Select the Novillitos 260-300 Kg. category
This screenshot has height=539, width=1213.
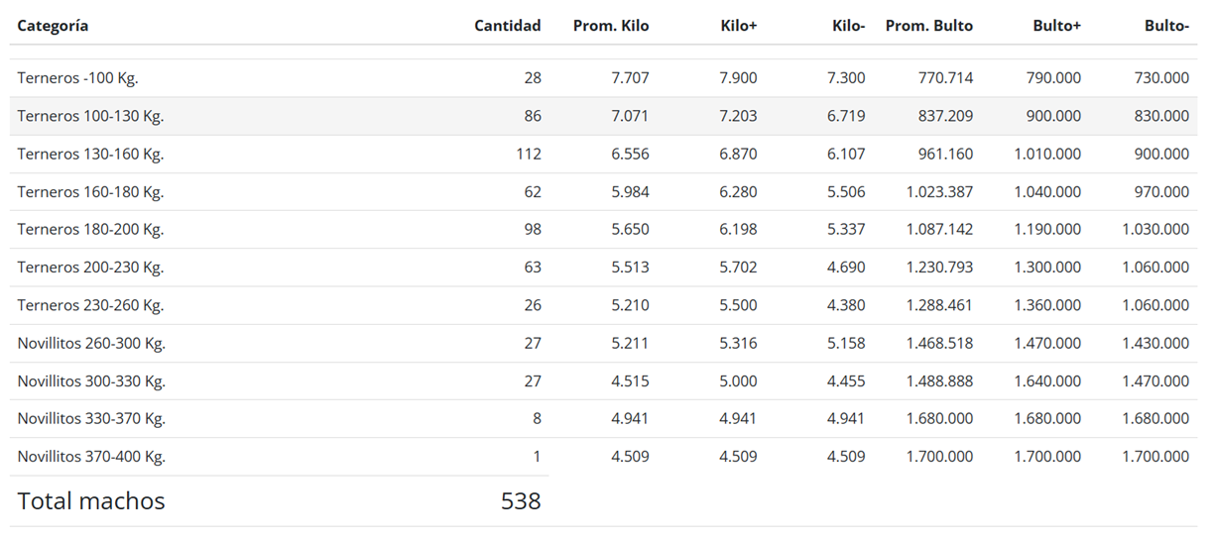[x=91, y=344]
